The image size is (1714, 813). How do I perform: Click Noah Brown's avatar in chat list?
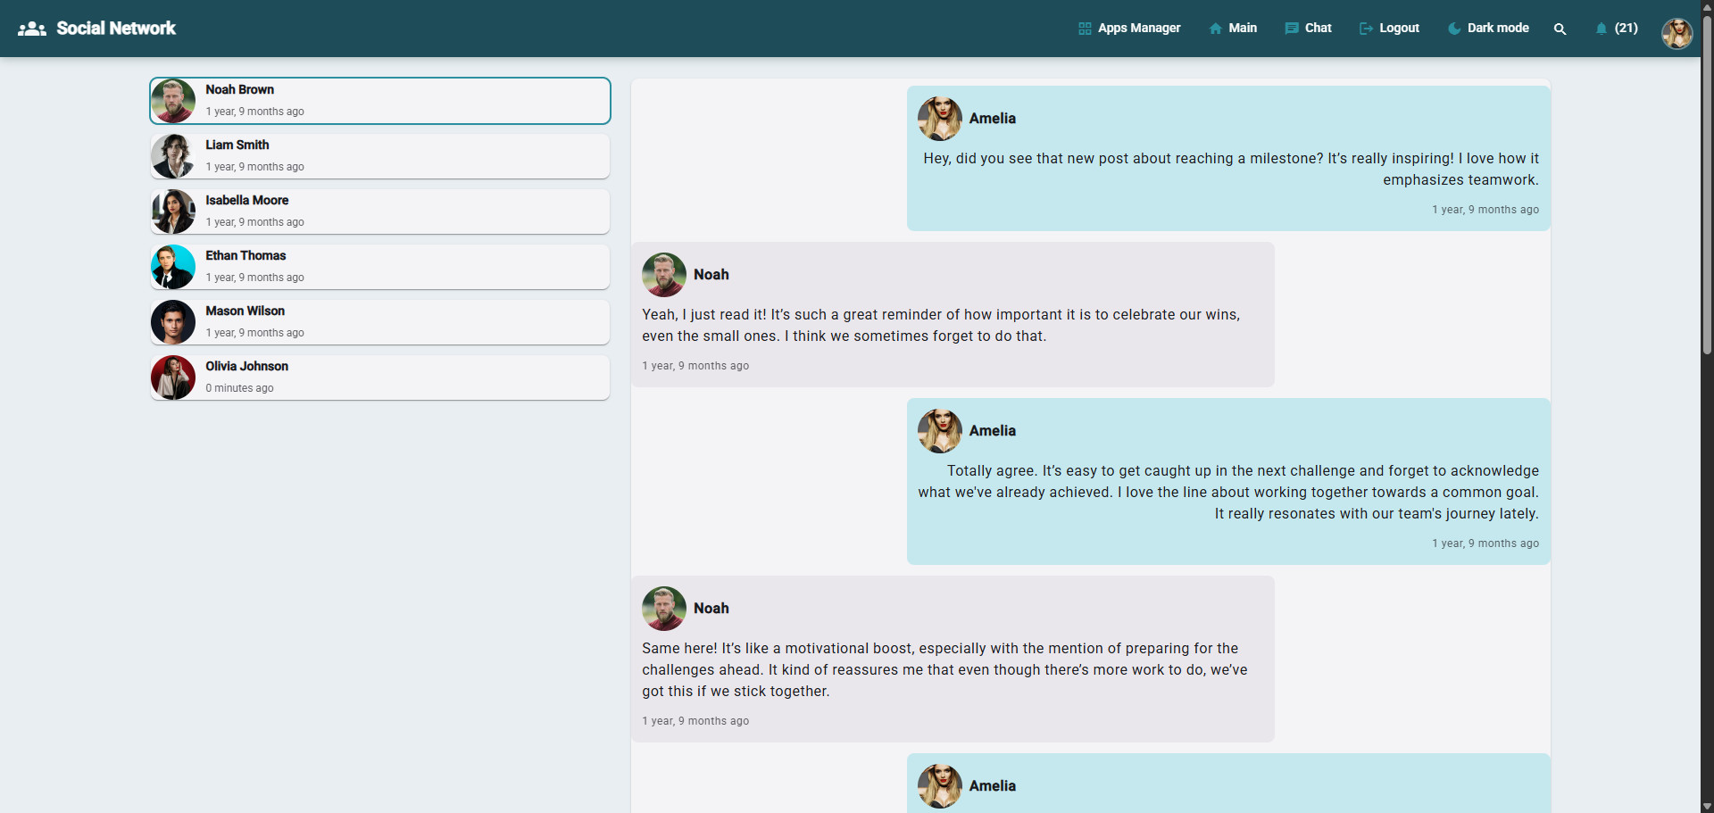[173, 101]
